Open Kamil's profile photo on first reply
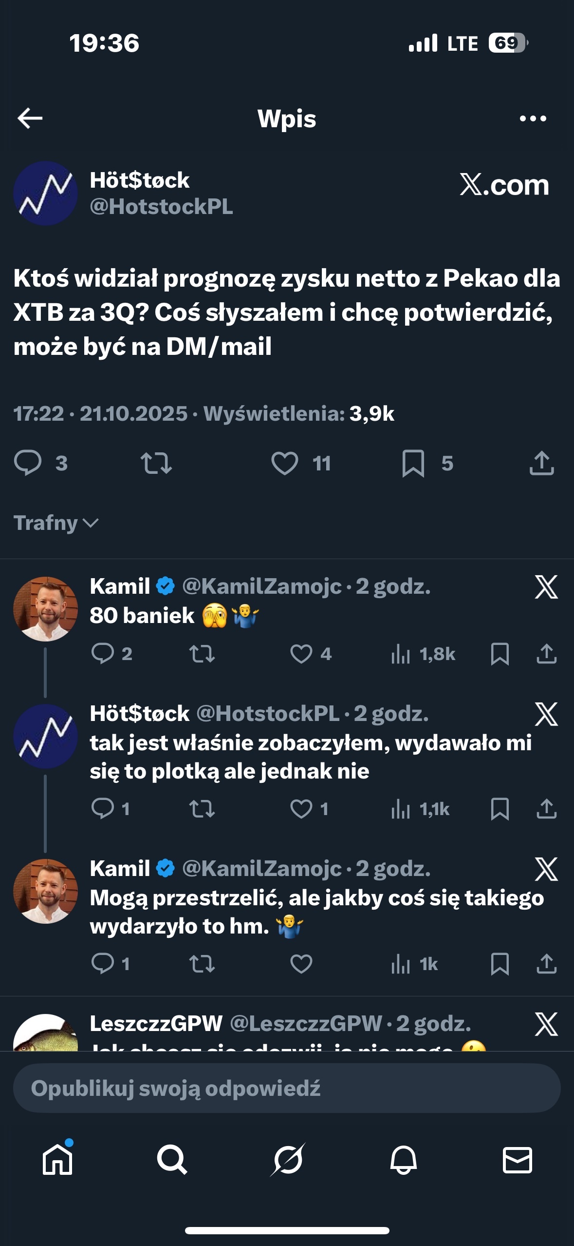 (x=45, y=609)
